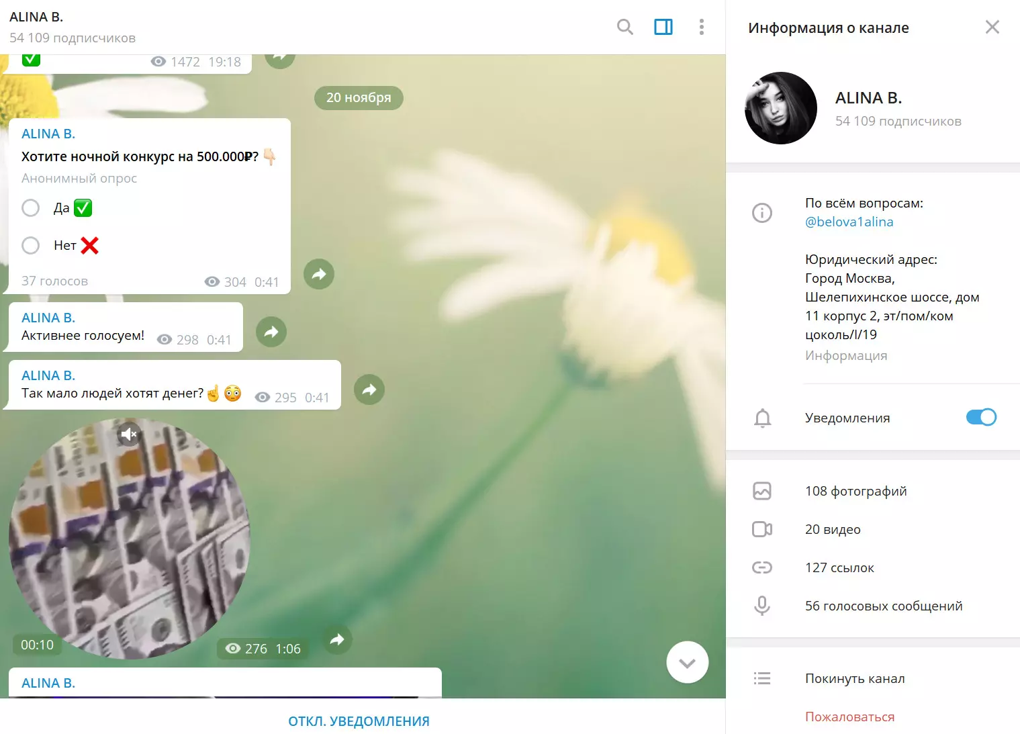The width and height of the screenshot is (1020, 734).
Task: Click the ALINA B. name above Активнее голосуем!
Action: pyautogui.click(x=48, y=318)
